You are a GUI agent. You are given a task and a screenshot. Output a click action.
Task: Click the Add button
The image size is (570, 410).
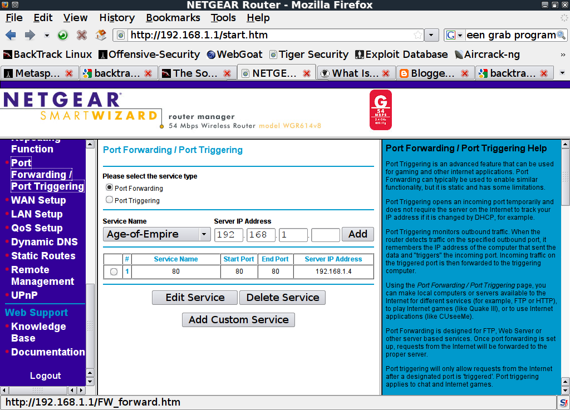pyautogui.click(x=358, y=234)
